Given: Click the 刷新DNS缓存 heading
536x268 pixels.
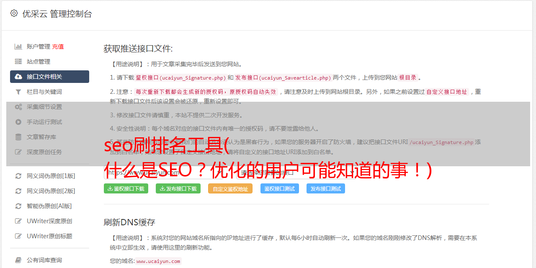Looking at the screenshot, I should (x=129, y=222).
